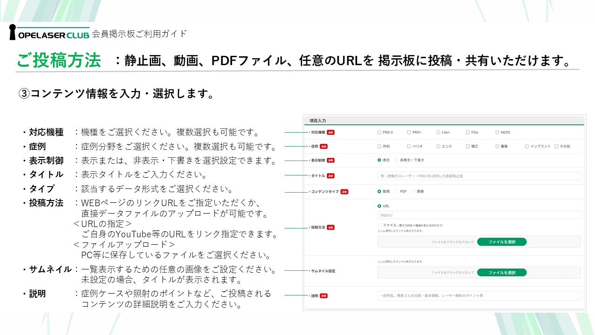Image resolution: width=595 pixels, height=335 pixels.
Task: Click the OPELASER CLUB keyhole logo icon
Action: coord(13,33)
